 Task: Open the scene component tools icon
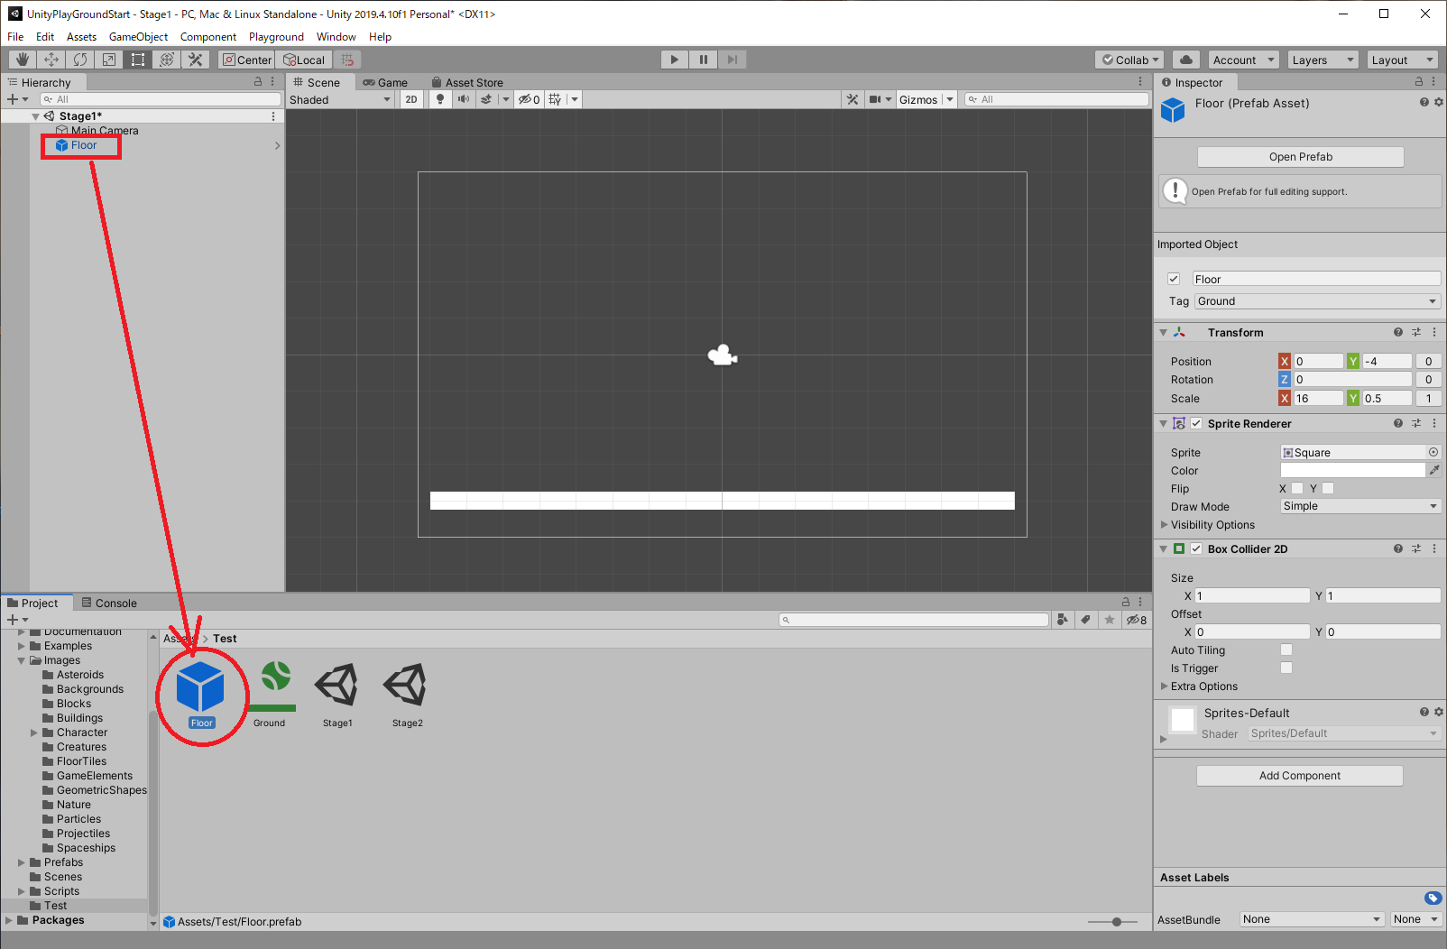[853, 99]
